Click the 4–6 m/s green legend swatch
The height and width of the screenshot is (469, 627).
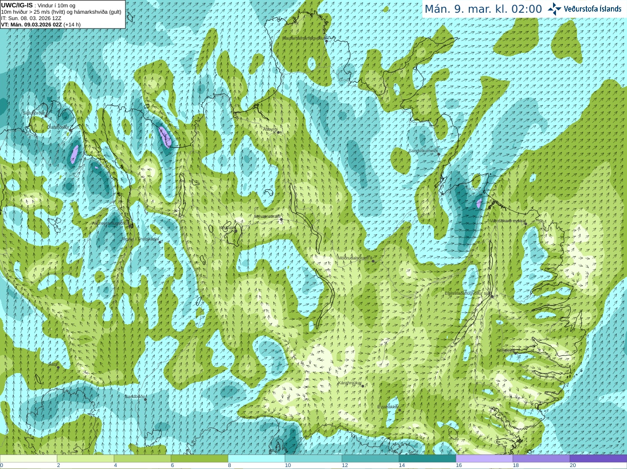pos(142,459)
